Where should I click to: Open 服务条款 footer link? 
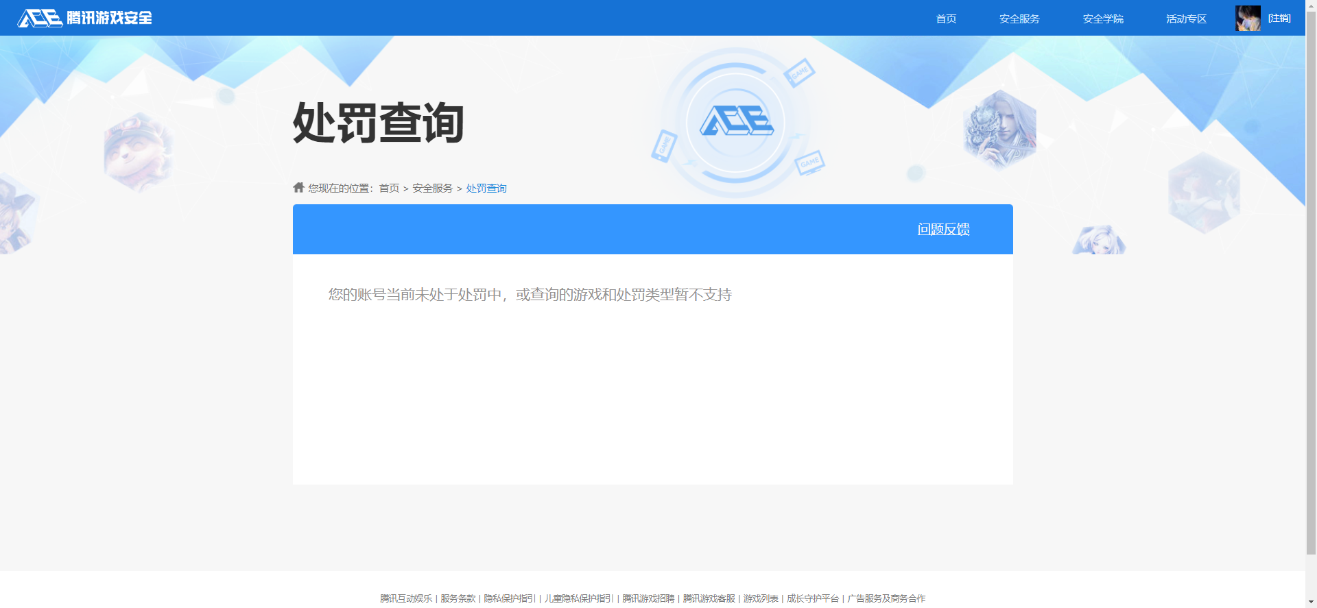click(458, 598)
